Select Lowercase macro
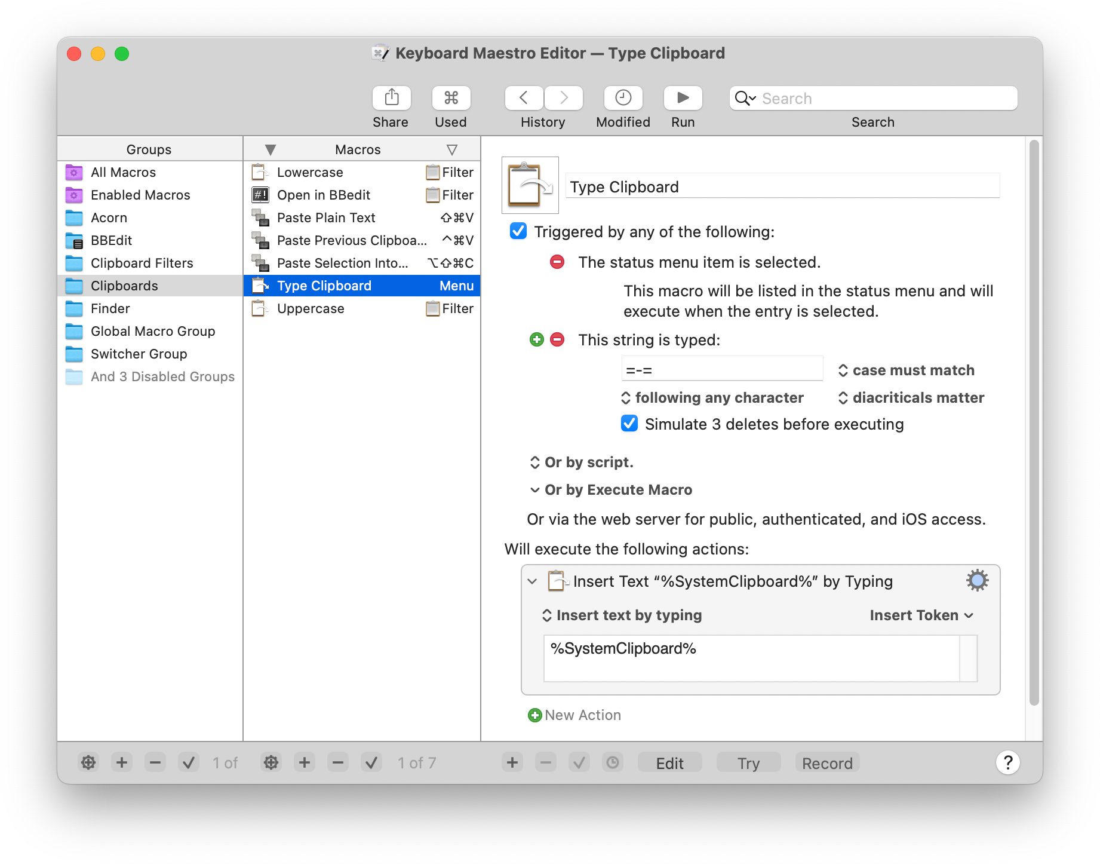This screenshot has width=1100, height=864. tap(362, 172)
